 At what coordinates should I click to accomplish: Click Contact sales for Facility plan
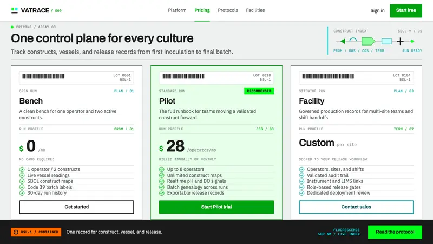tap(356, 207)
